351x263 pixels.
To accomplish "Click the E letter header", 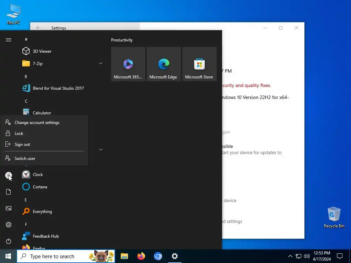I will [x=26, y=200].
